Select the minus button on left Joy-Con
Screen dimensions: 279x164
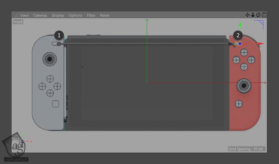(56, 44)
